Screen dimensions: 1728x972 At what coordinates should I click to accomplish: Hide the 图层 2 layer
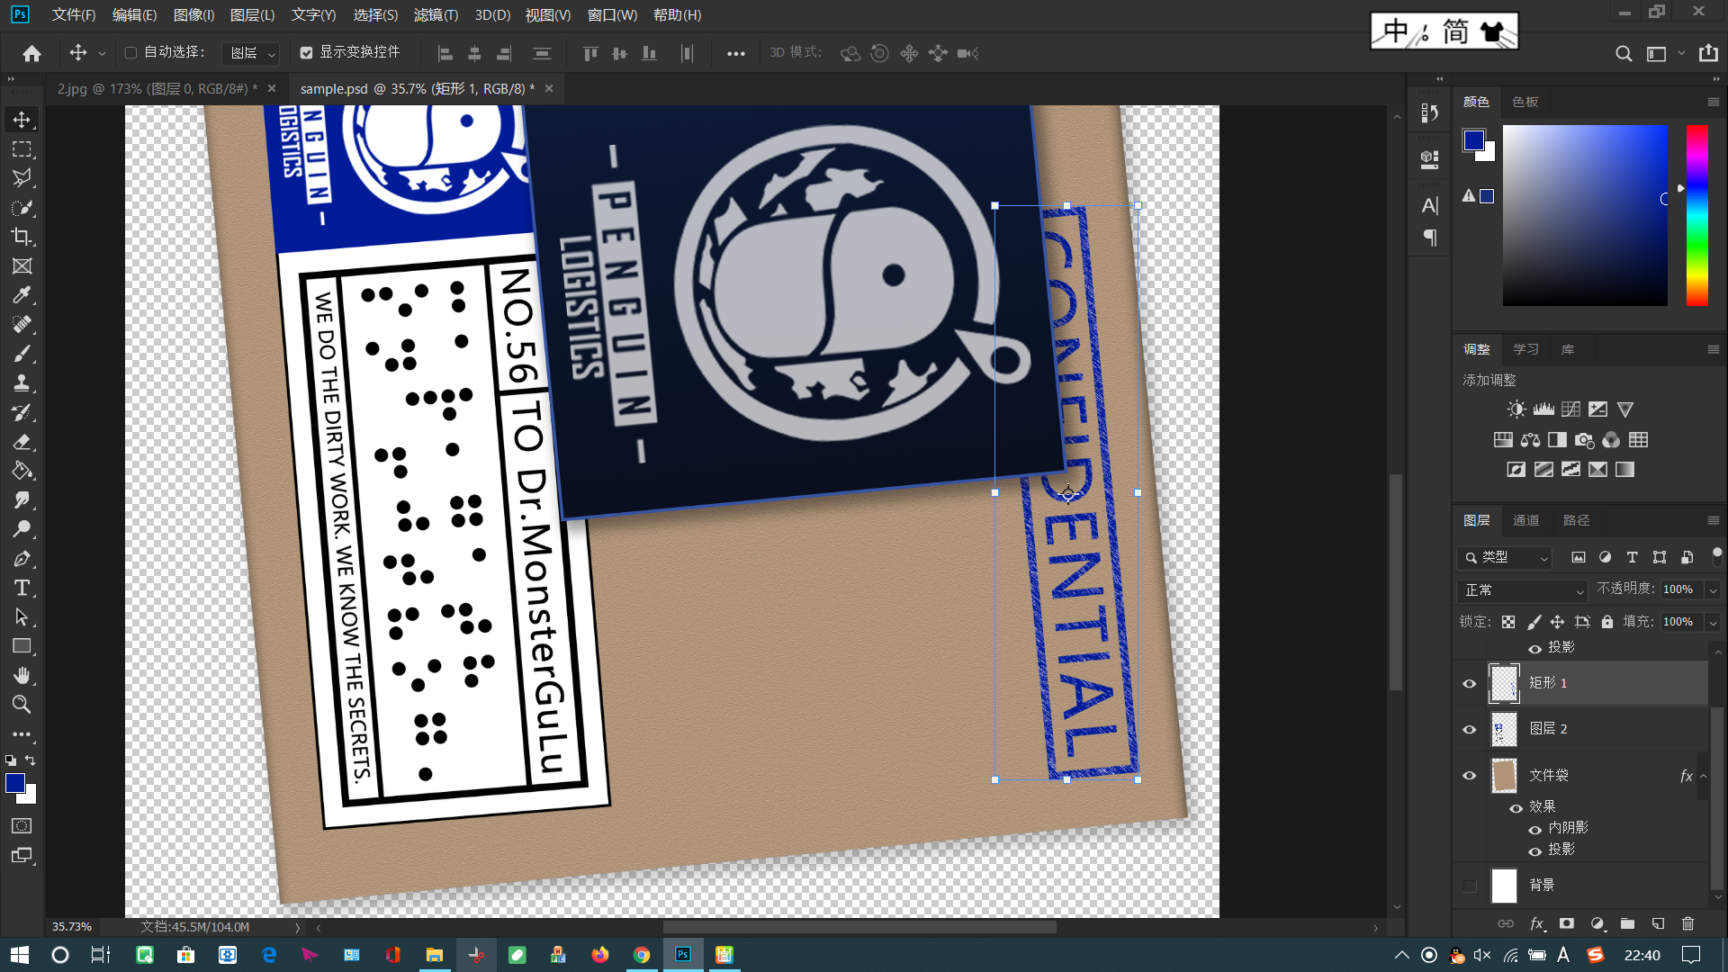tap(1470, 730)
